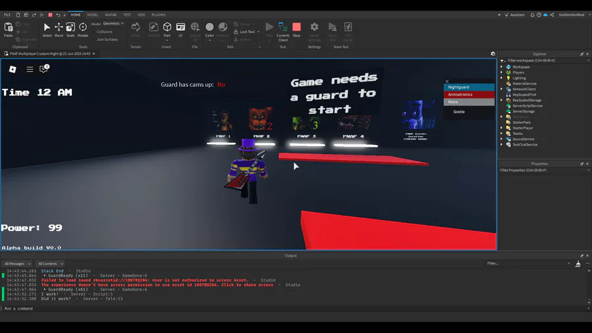The width and height of the screenshot is (592, 333).
Task: Switch to the TEST ribbon tab
Action: point(127,14)
